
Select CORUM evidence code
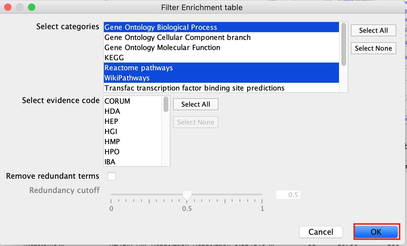[117, 101]
